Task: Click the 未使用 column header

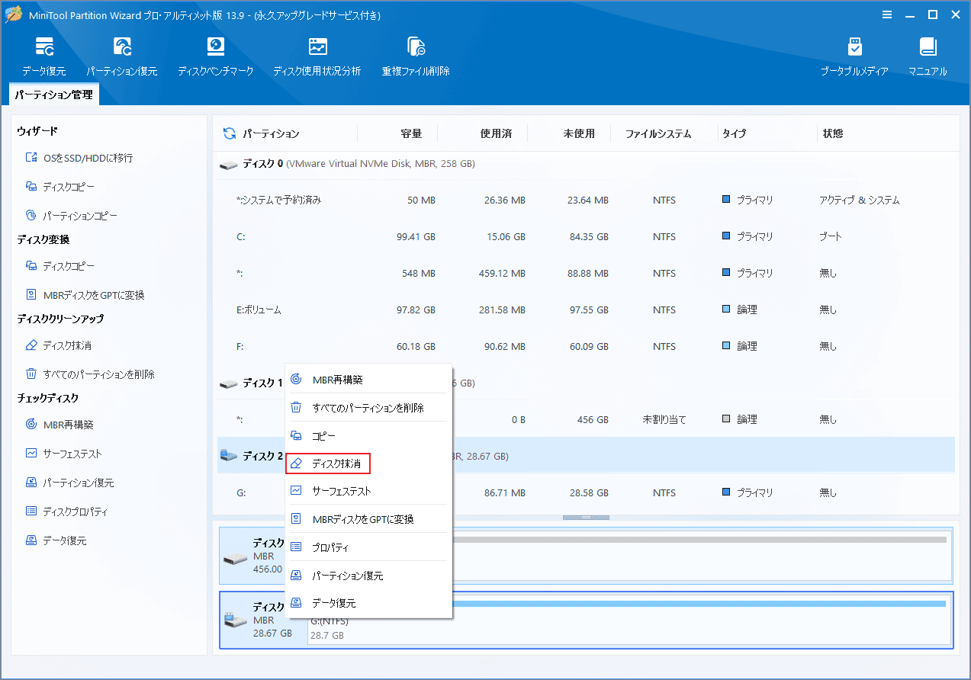Action: [x=579, y=133]
